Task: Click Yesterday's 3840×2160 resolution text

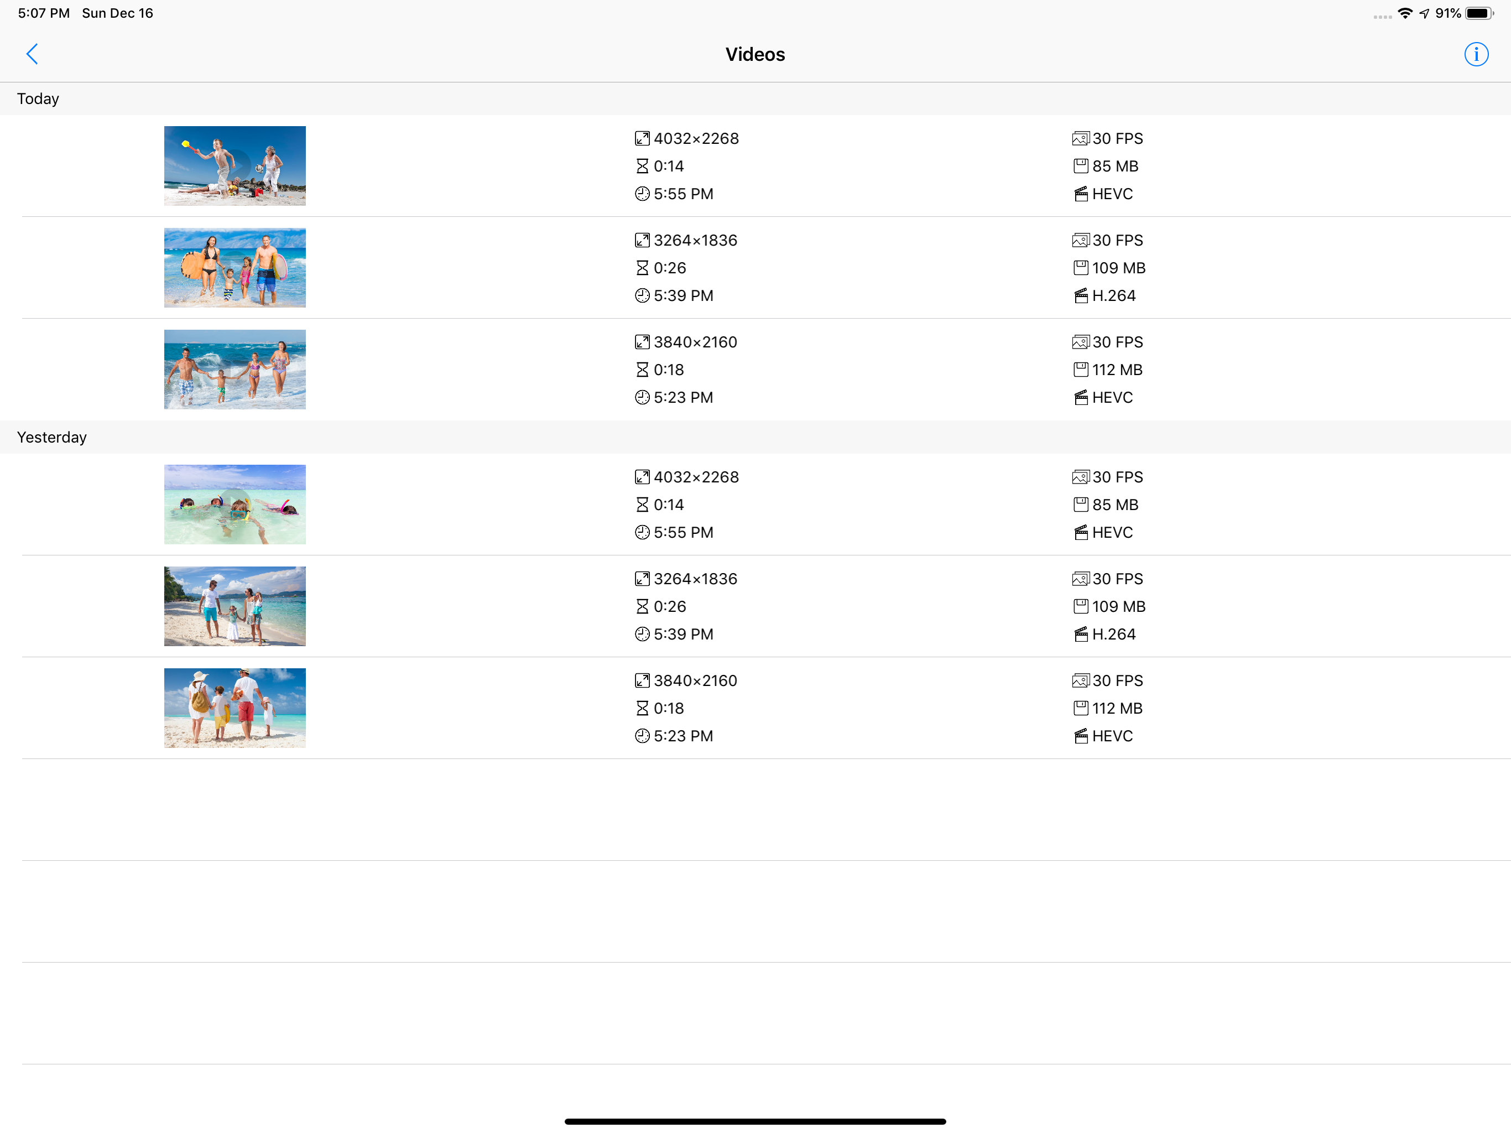Action: (x=695, y=680)
